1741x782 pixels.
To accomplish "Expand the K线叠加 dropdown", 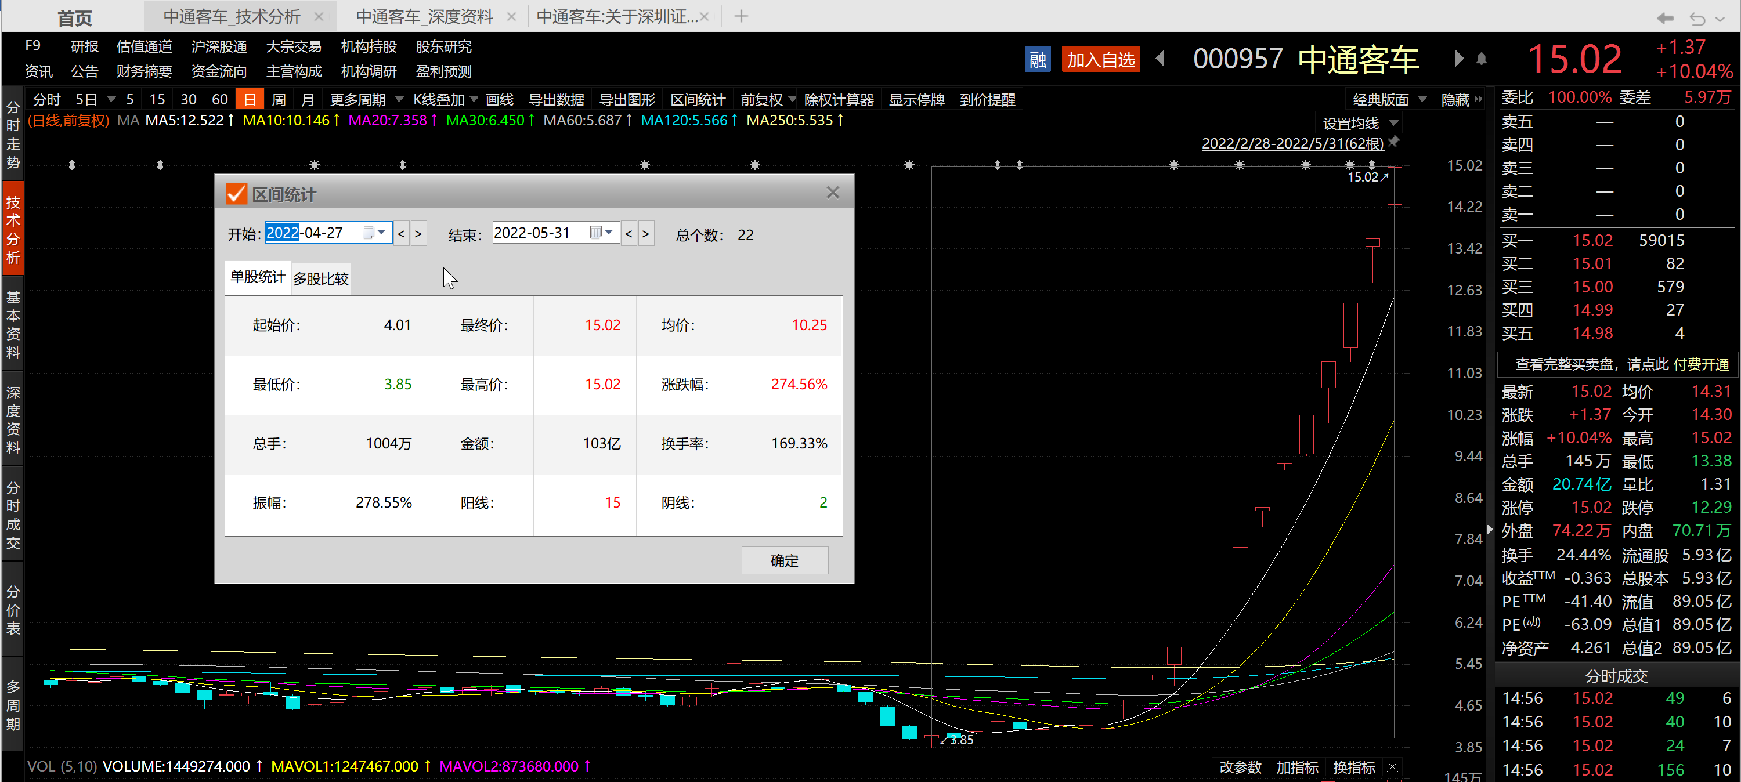I will (x=474, y=100).
